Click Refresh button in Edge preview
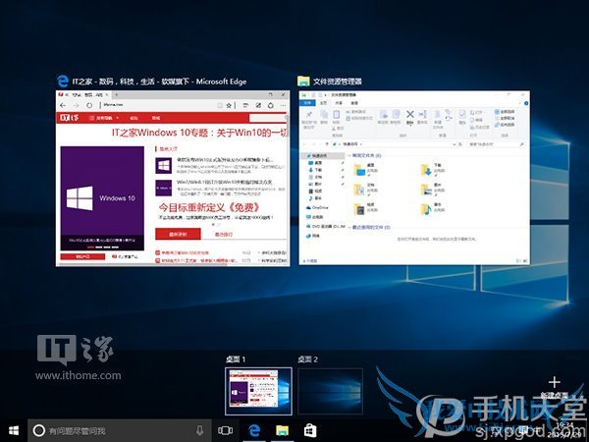 (x=89, y=106)
